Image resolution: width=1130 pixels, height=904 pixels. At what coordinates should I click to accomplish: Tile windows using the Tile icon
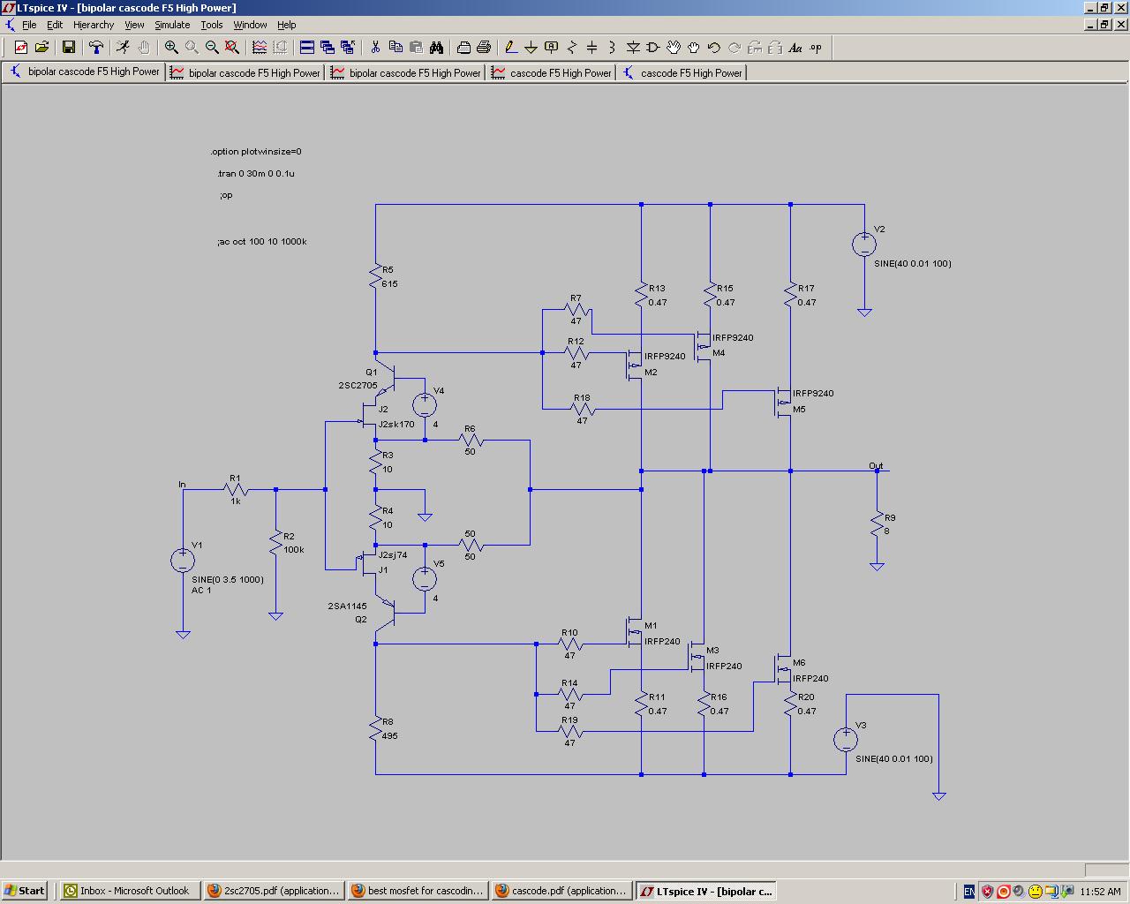pyautogui.click(x=307, y=48)
